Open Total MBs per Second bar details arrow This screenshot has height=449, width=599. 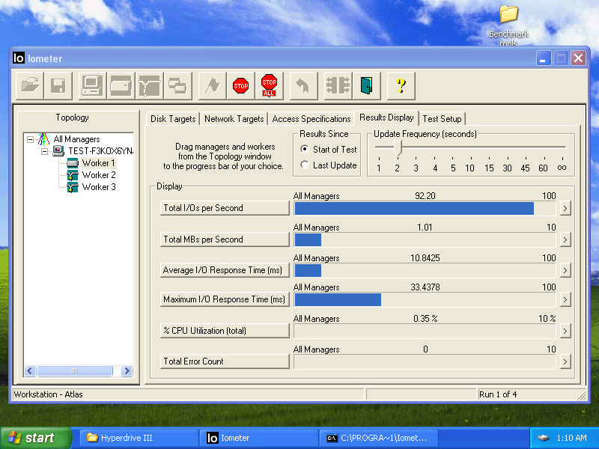565,239
